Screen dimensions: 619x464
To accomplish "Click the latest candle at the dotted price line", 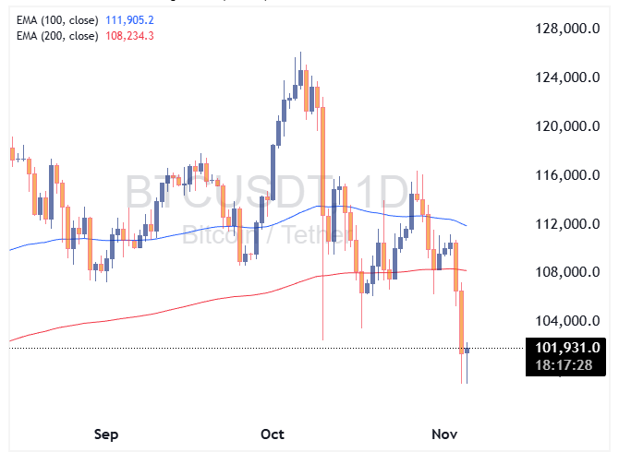I will click(467, 349).
